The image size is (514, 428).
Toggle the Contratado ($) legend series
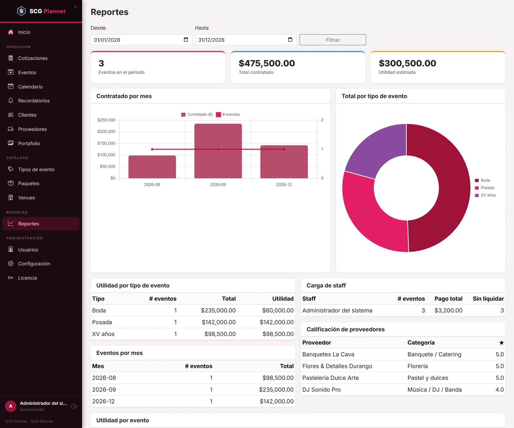197,115
